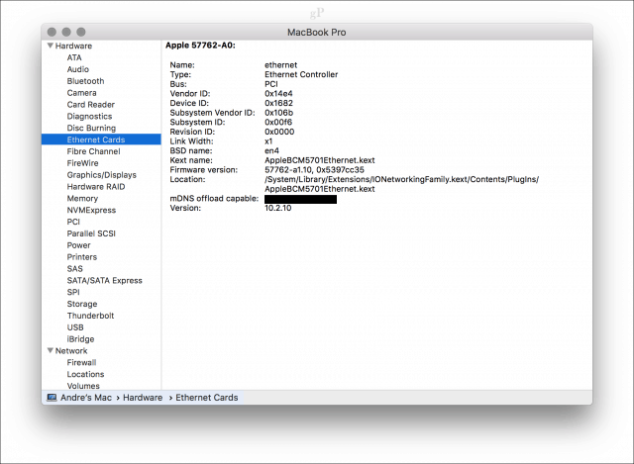Select Parallel SCSI in the sidebar
This screenshot has height=464, width=634.
point(91,233)
